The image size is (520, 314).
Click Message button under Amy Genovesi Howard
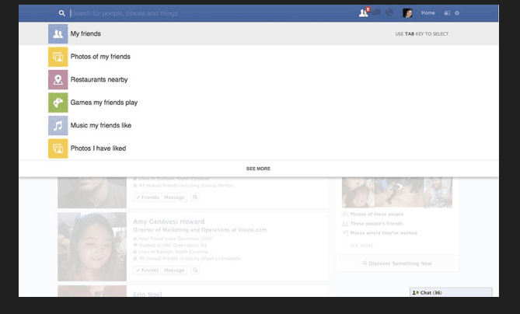coord(174,270)
